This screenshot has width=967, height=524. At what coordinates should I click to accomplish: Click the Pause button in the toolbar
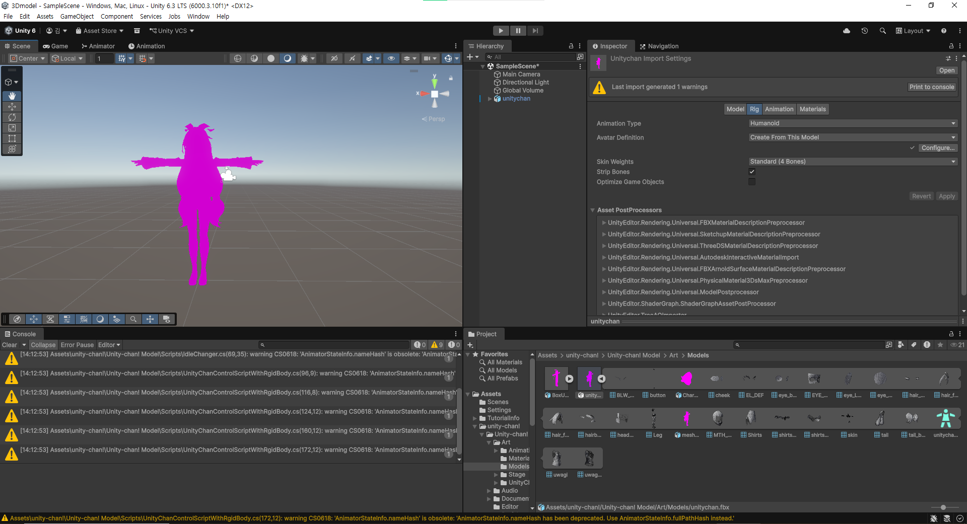pos(518,31)
